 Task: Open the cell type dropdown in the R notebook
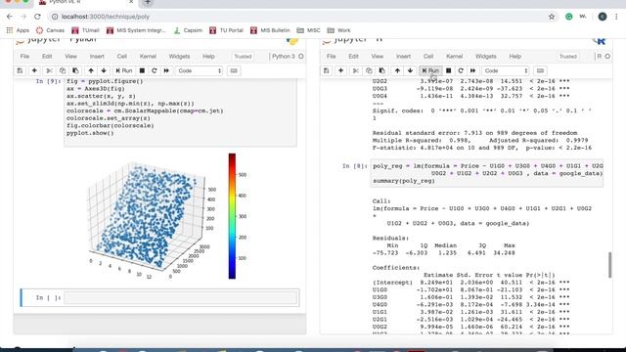tap(506, 70)
